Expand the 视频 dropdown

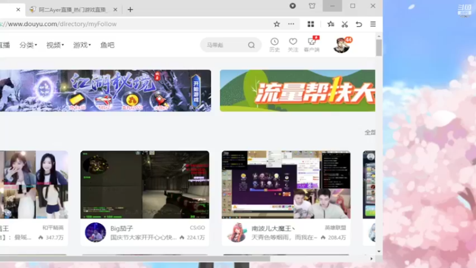[55, 45]
